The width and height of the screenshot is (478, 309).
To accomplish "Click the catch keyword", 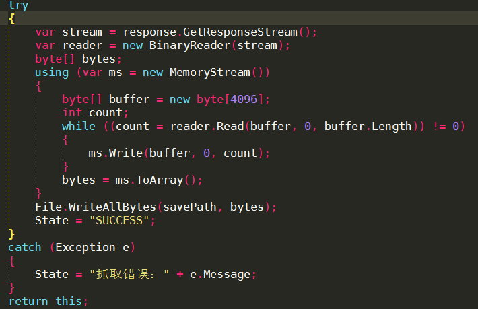I will [25, 247].
